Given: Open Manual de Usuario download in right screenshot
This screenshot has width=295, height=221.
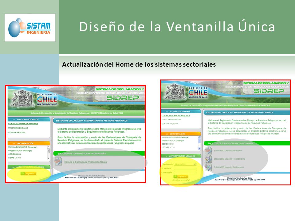Looking at the screenshot, I should pyautogui.click(x=175, y=138).
